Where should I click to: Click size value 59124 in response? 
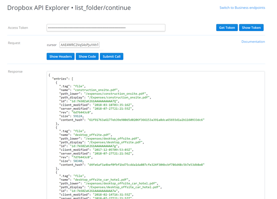pyautogui.click(x=77, y=116)
